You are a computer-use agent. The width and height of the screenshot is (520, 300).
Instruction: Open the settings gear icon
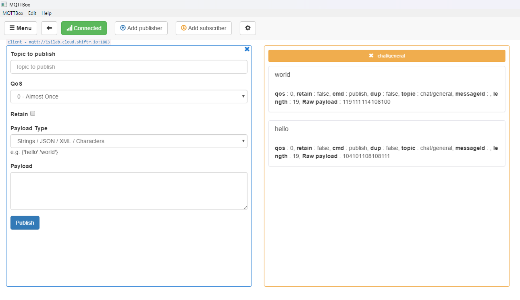248,28
